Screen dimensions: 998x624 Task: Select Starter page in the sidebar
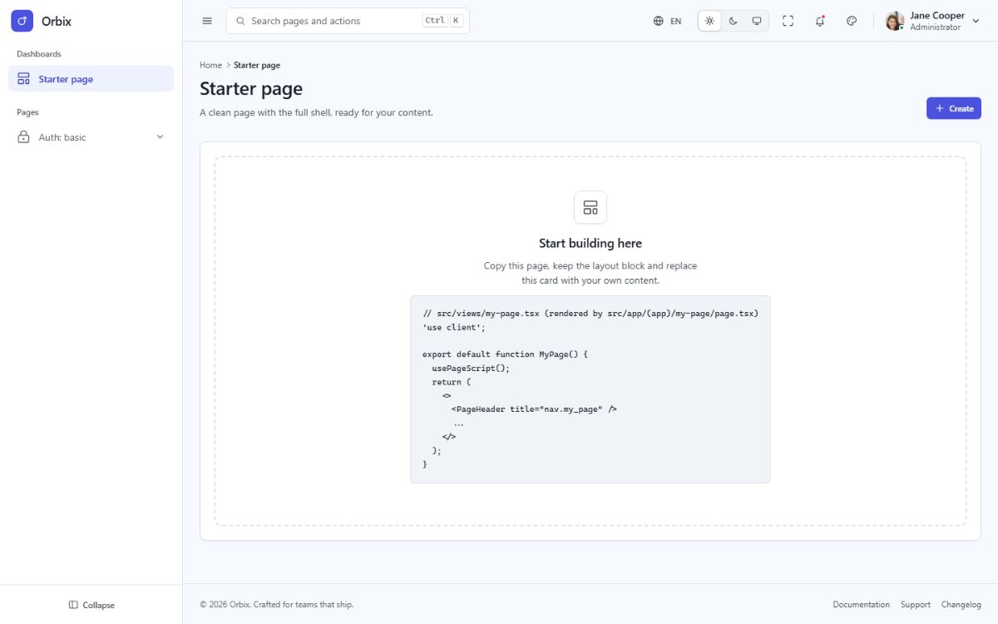[91, 79]
